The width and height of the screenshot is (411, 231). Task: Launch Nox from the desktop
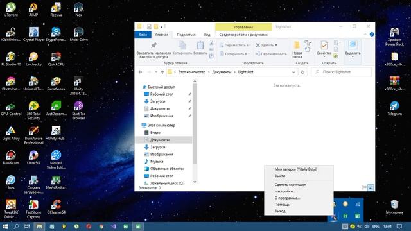[78, 10]
